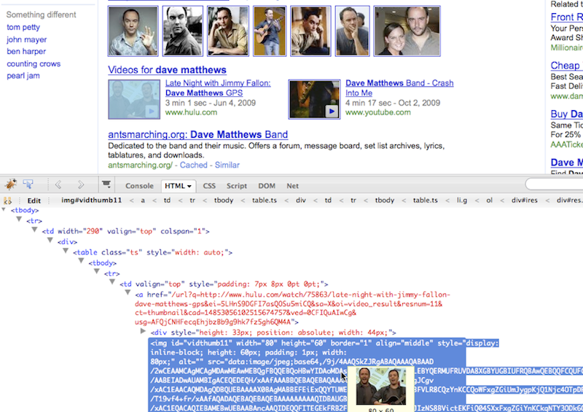The image size is (583, 412).
Task: Switch to the Net tab
Action: 292,186
